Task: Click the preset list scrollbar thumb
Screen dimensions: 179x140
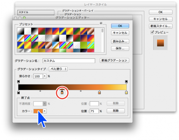Action: (102, 30)
